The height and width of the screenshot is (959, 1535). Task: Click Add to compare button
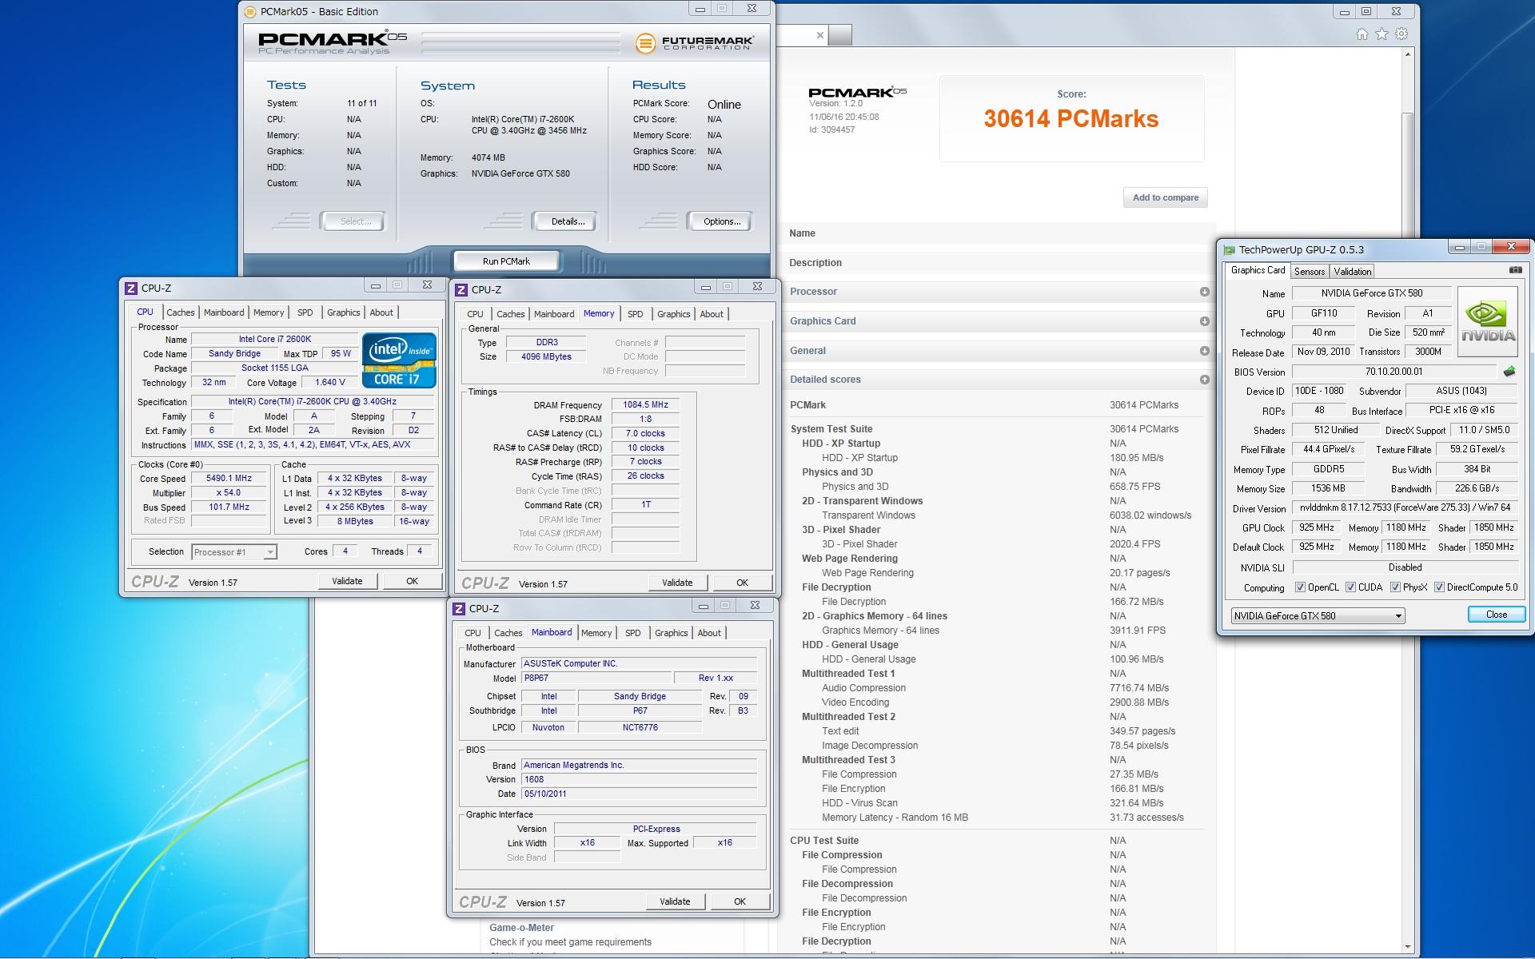pos(1166,197)
